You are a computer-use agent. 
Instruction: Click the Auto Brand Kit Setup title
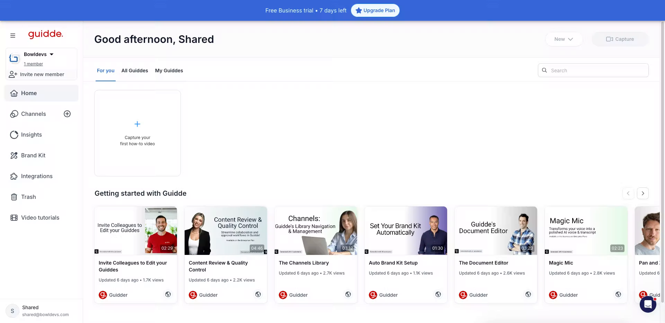click(x=393, y=263)
